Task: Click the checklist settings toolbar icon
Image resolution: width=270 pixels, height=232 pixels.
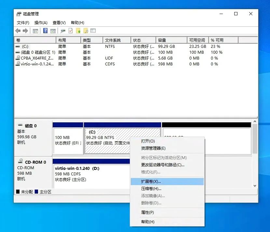Action: point(93,31)
